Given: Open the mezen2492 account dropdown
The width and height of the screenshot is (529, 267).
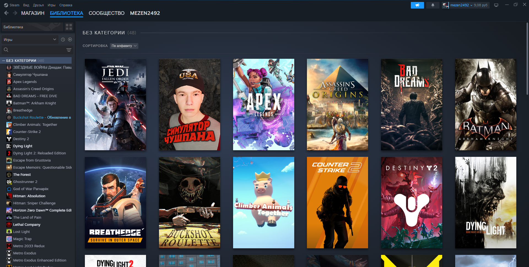Looking at the screenshot, I should click(x=461, y=5).
